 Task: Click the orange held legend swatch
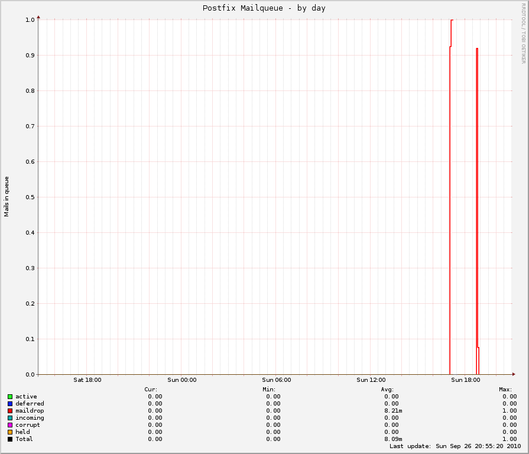point(10,432)
